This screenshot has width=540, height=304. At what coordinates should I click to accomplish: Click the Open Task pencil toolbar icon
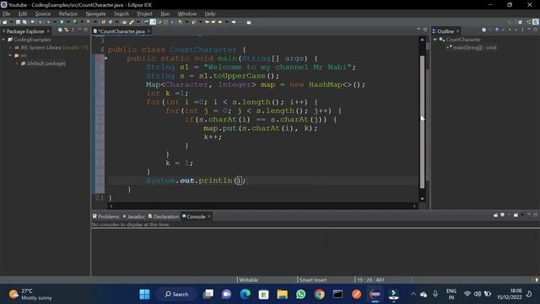point(132,22)
